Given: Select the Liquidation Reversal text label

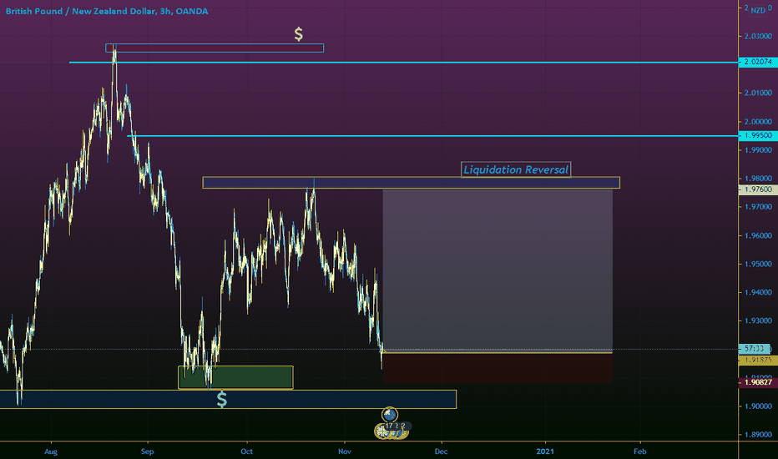Looking at the screenshot, I should 516,169.
